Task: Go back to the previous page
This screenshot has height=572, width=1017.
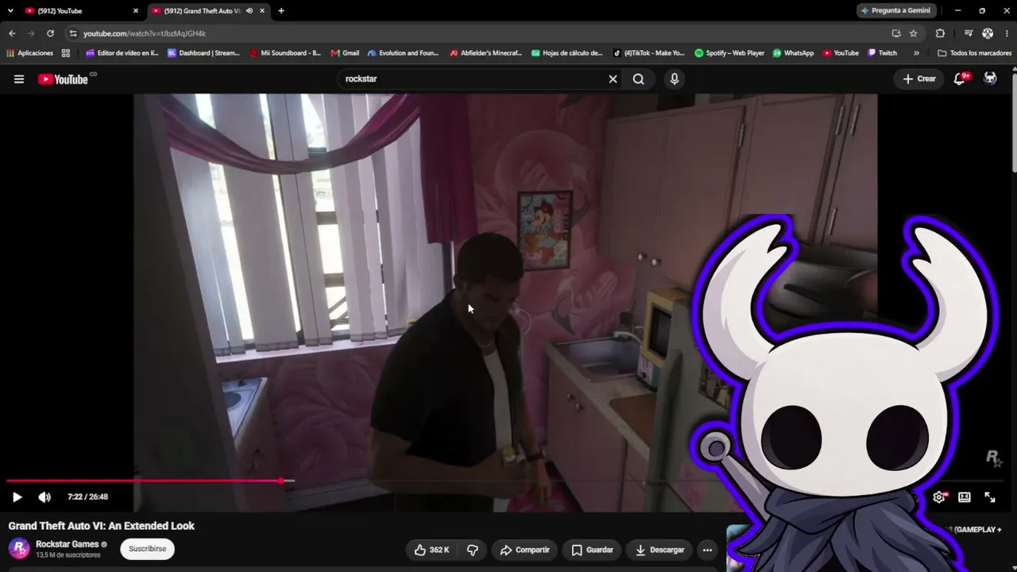Action: pos(12,33)
